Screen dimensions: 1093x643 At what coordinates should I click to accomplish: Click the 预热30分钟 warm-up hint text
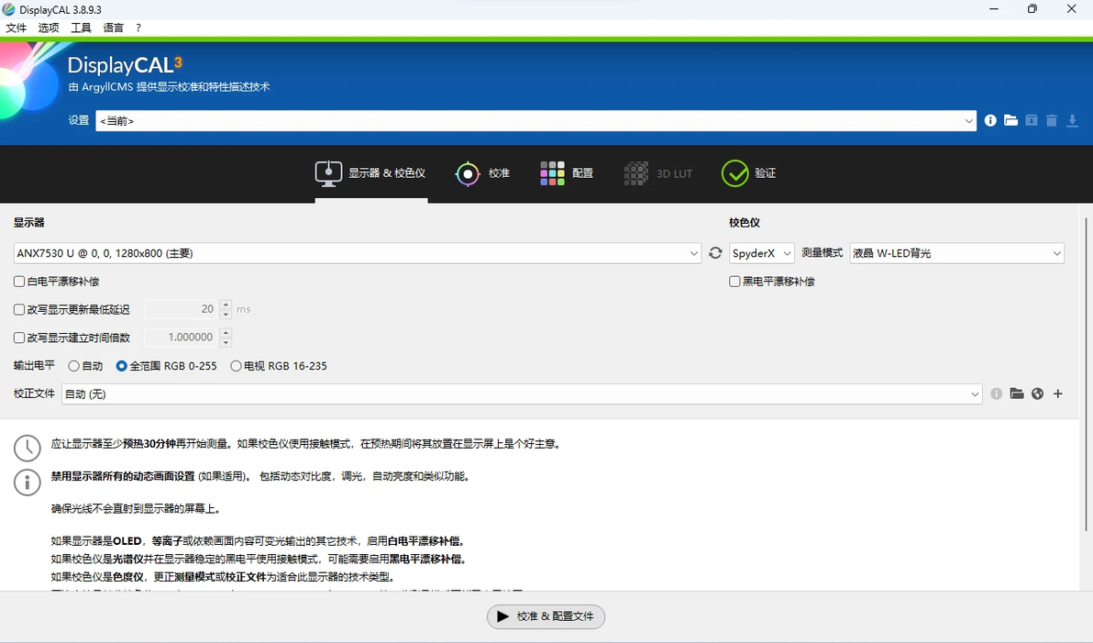149,444
